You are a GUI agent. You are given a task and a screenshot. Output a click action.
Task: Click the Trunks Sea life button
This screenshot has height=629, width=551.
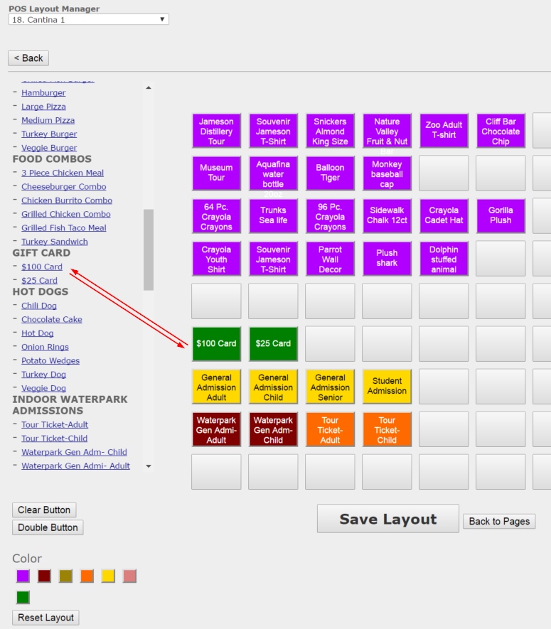pos(273,216)
